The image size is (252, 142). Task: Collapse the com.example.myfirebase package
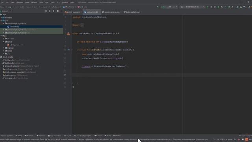[4, 24]
